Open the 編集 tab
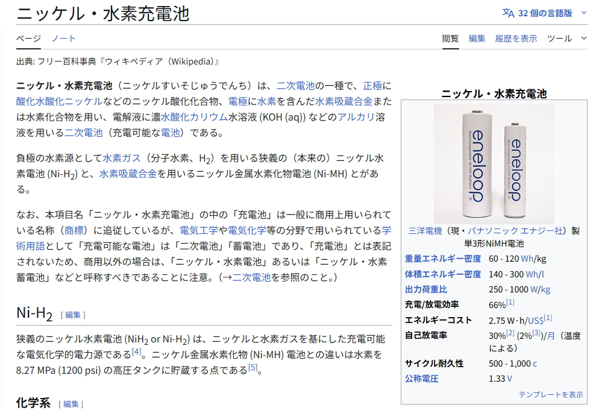 pyautogui.click(x=477, y=38)
